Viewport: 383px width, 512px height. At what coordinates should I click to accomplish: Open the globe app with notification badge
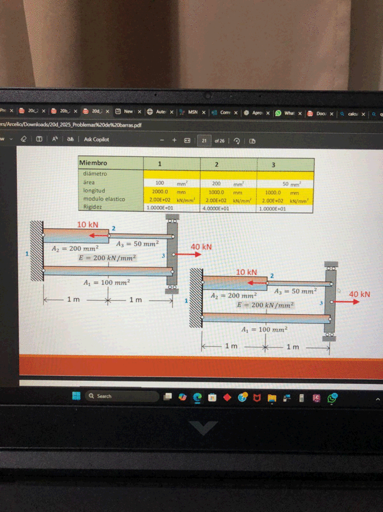242,397
